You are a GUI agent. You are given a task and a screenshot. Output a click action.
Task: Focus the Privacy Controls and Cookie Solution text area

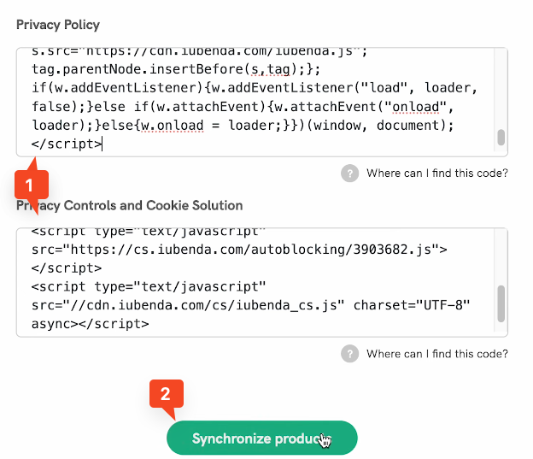click(256, 282)
